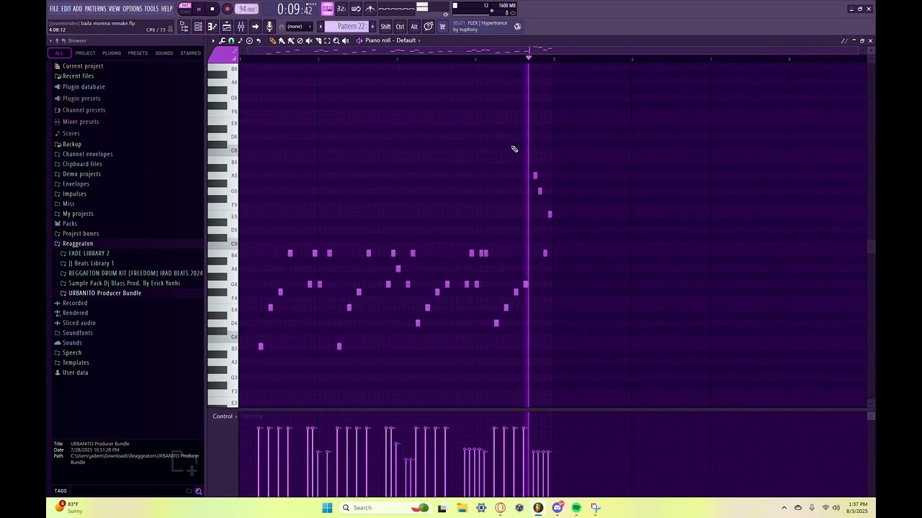Select the piano roll Slice tool
Image resolution: width=922 pixels, height=518 pixels.
[x=318, y=40]
